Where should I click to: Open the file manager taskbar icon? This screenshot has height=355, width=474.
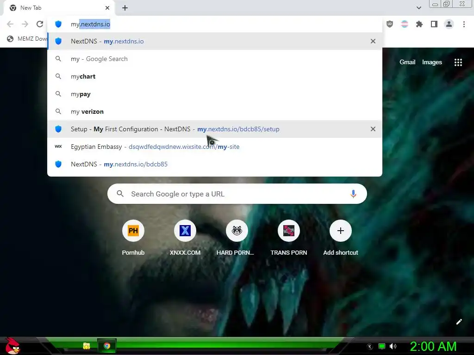[87, 346]
